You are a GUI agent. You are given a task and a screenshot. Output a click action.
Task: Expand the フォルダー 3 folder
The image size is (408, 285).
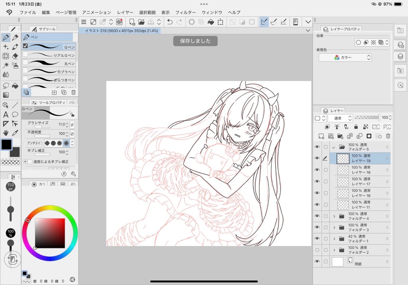334,228
